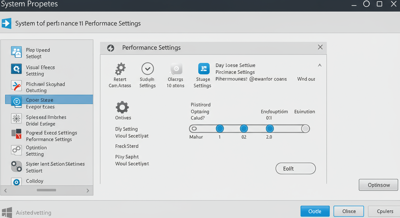Viewport: 400px width, 218px height.
Task: Click the Eolft button
Action: 295,169
